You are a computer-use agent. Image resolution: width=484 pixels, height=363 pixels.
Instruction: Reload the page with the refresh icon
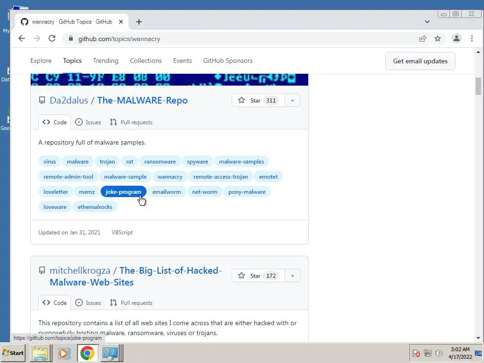tap(52, 39)
